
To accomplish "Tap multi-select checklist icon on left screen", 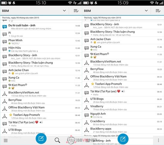I will click(76, 11).
